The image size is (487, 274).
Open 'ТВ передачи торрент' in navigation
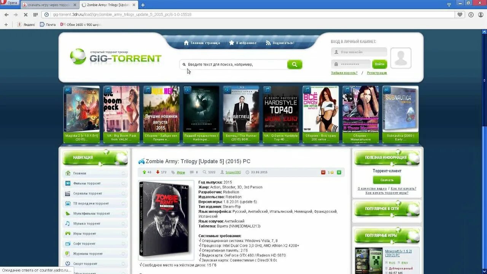pos(95,204)
